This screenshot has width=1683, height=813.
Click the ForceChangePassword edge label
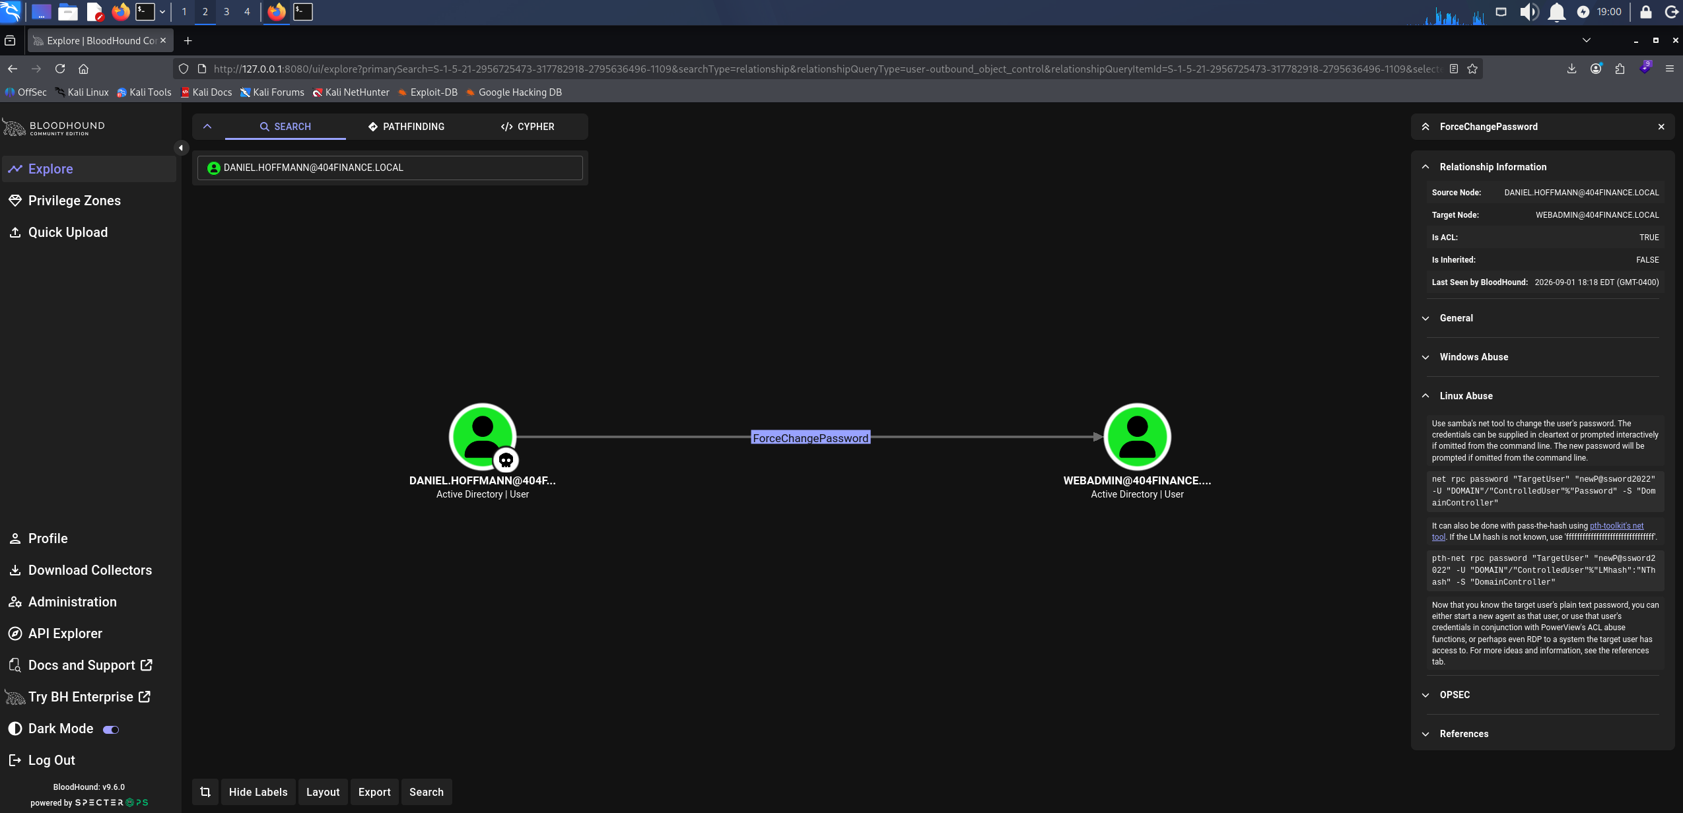810,438
